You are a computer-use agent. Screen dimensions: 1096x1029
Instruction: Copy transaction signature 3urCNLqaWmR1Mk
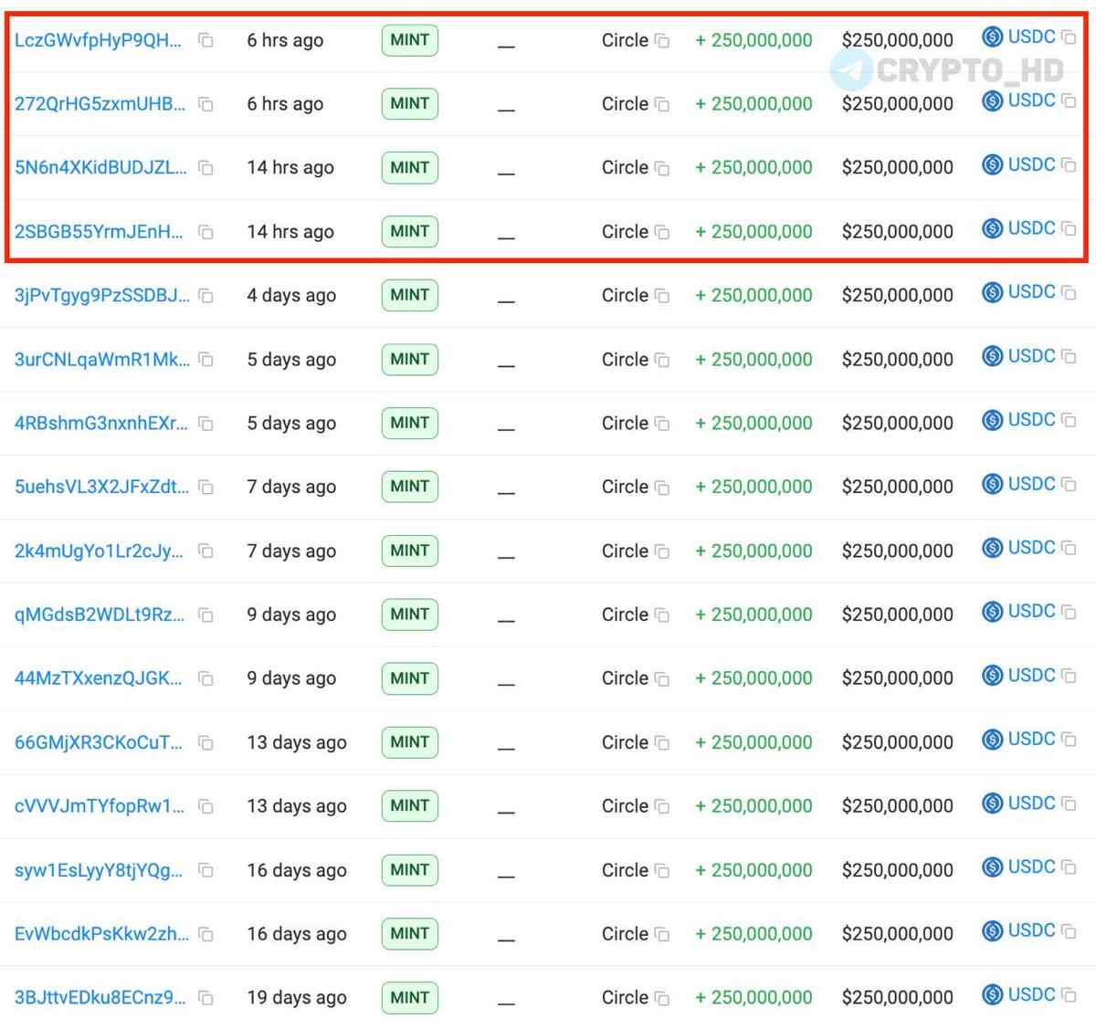205,360
